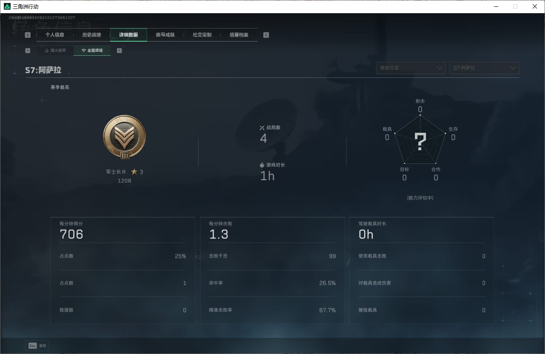The image size is (545, 354).
Task: Select the 全面战场 mode sub-tab
Action: tap(92, 50)
